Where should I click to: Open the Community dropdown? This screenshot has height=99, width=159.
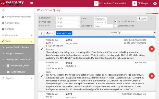point(68,18)
